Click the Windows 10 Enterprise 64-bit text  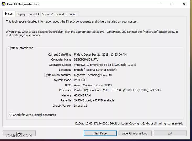click(x=93, y=65)
